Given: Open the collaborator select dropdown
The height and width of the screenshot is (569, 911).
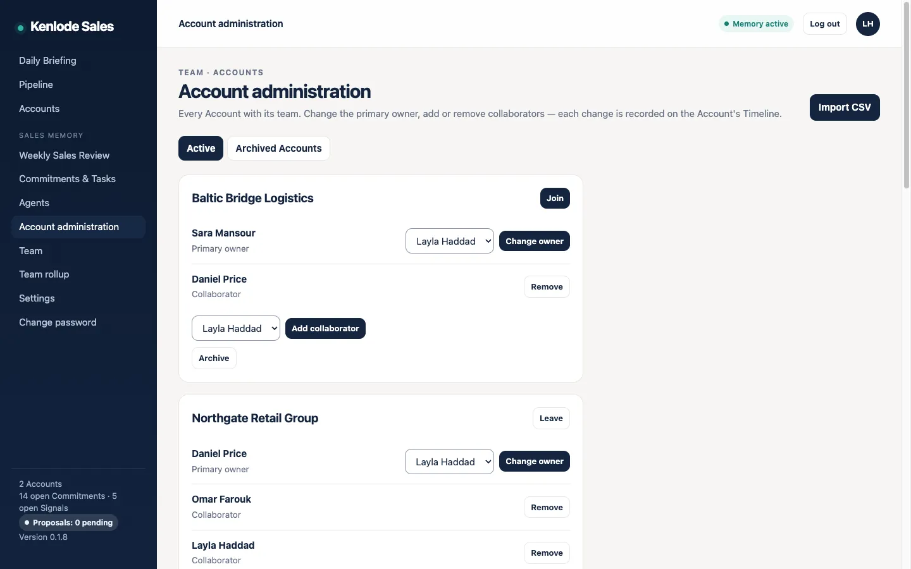Looking at the screenshot, I should click(x=236, y=328).
